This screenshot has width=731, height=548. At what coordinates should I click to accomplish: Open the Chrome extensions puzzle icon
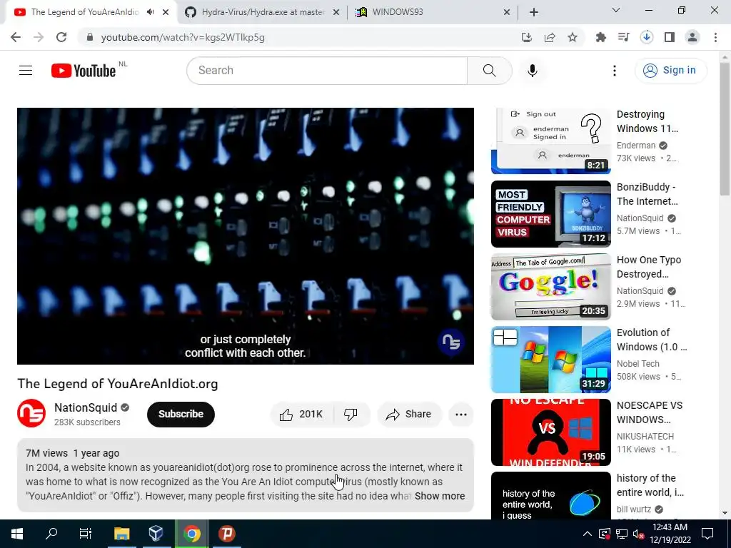[x=601, y=37]
